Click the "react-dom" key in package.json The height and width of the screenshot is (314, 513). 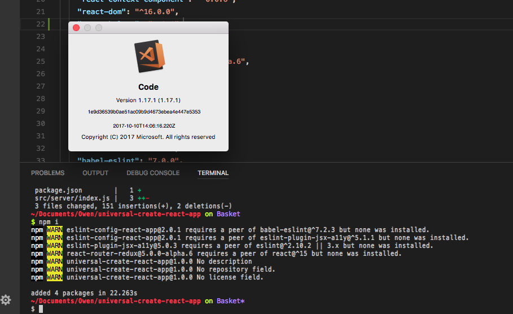pos(102,12)
